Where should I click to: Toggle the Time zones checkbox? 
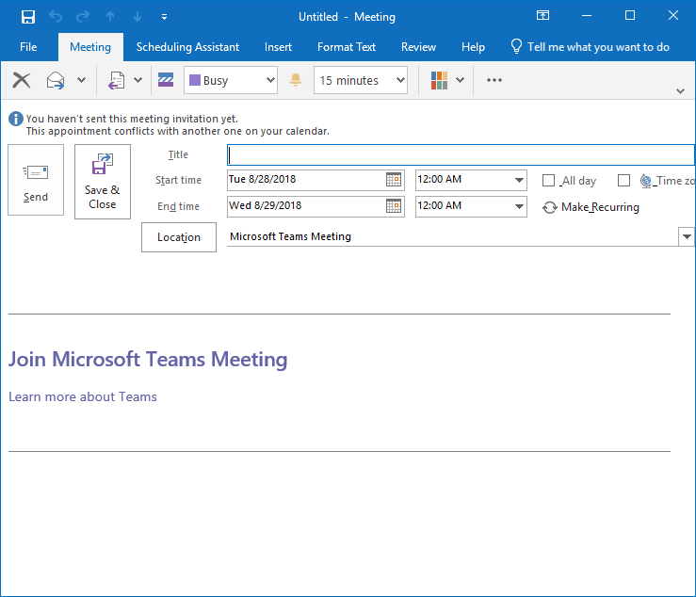623,181
